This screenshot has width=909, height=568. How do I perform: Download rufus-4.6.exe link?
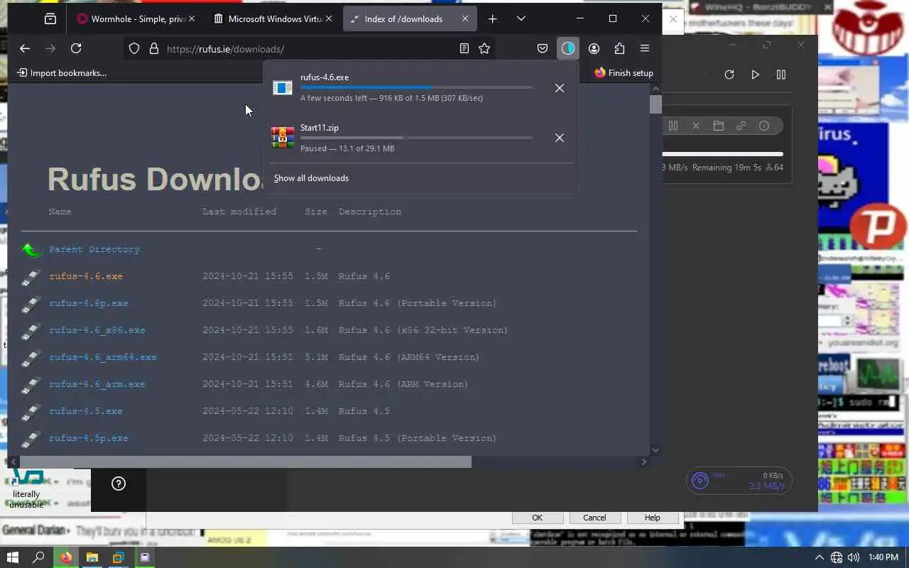coord(86,276)
